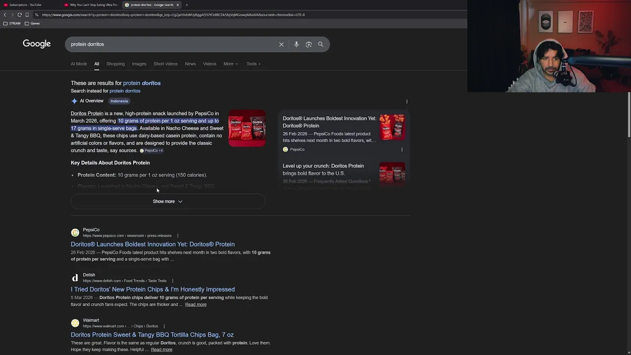Image resolution: width=631 pixels, height=355 pixels.
Task: Open options menu for the PepsiCo source card
Action: coord(402,149)
